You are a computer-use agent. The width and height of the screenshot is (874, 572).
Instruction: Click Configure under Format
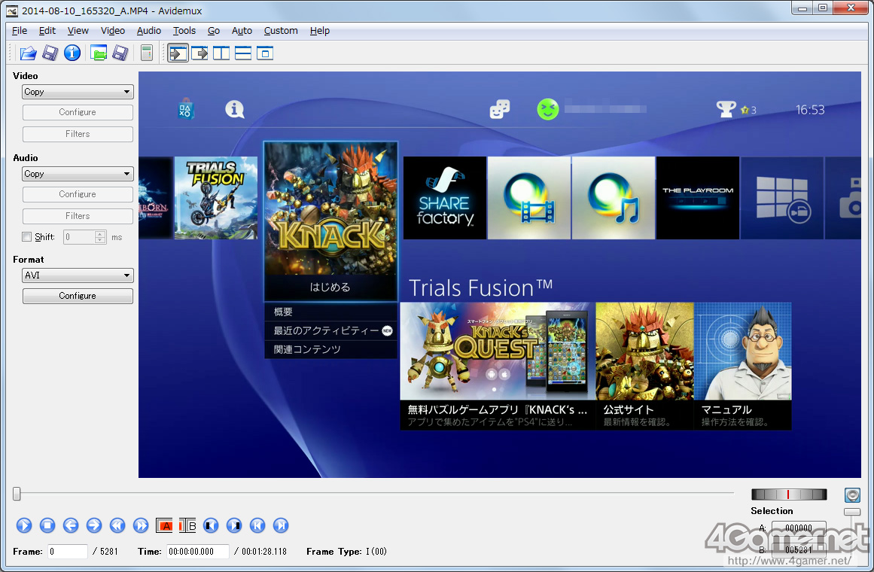[78, 296]
